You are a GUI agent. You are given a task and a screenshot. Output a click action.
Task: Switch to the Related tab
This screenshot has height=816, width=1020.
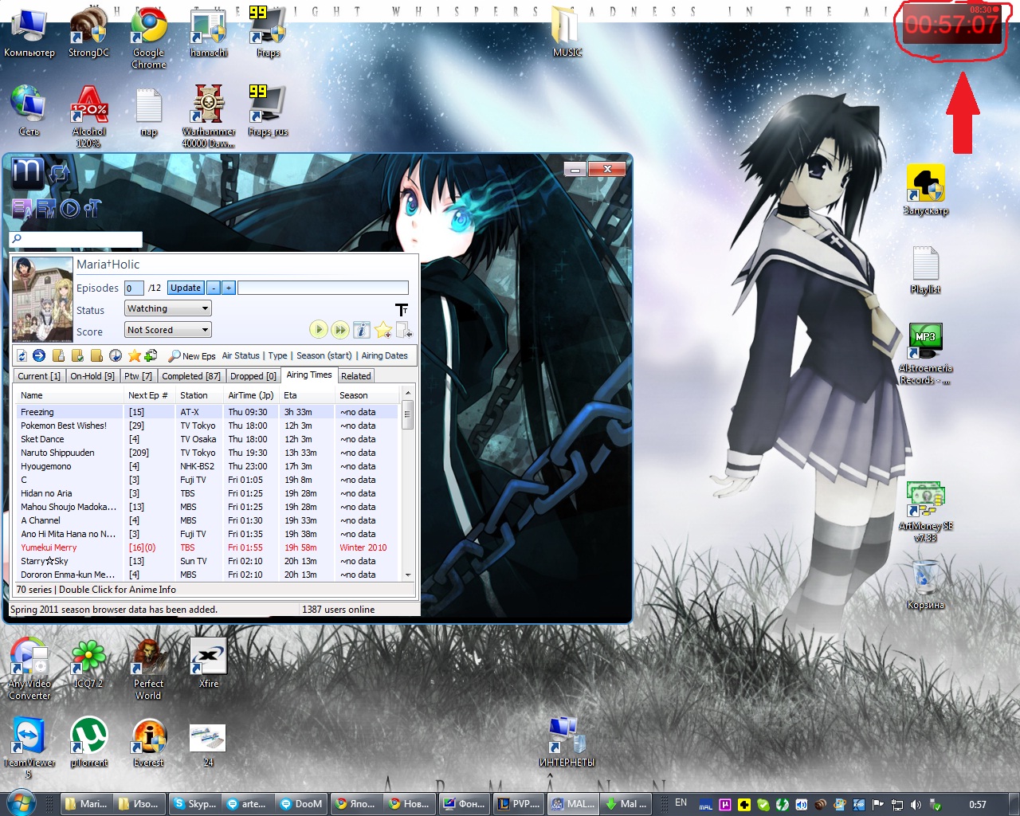click(356, 376)
